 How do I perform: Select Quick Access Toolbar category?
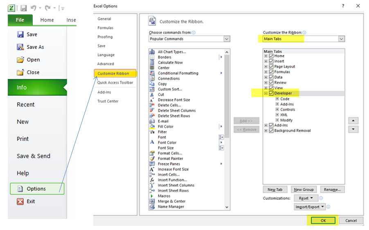tap(115, 82)
